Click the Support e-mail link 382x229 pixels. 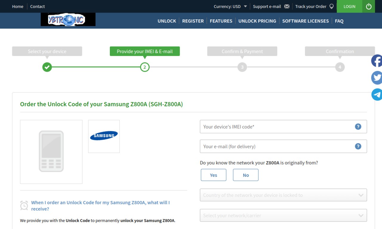tap(267, 6)
